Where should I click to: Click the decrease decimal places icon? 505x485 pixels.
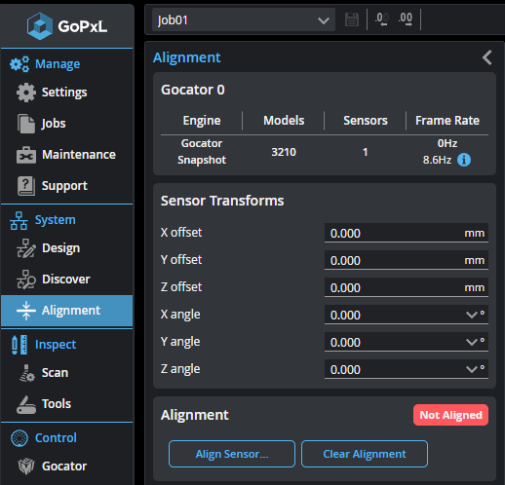click(x=381, y=19)
